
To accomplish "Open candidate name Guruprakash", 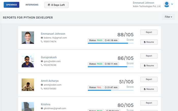I will click(49, 57).
